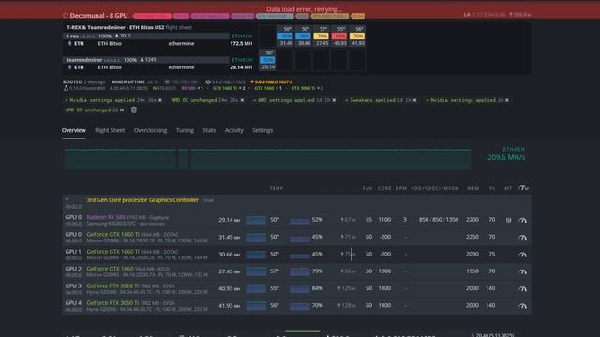Click the orange update version 0.6-210@211027-2
This screenshot has width=600, height=337.
pos(271,81)
